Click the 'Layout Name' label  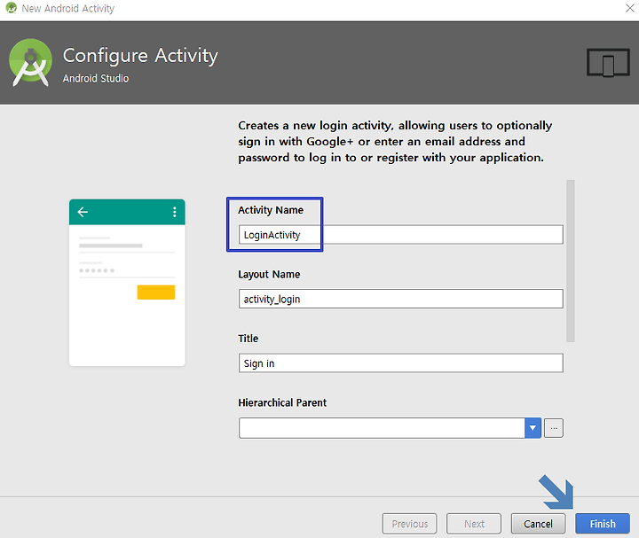tap(269, 274)
